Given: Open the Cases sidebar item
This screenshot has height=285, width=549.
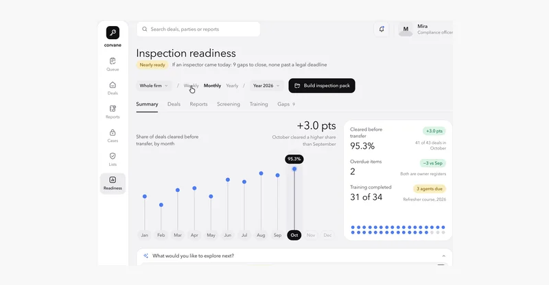Looking at the screenshot, I should click(113, 136).
